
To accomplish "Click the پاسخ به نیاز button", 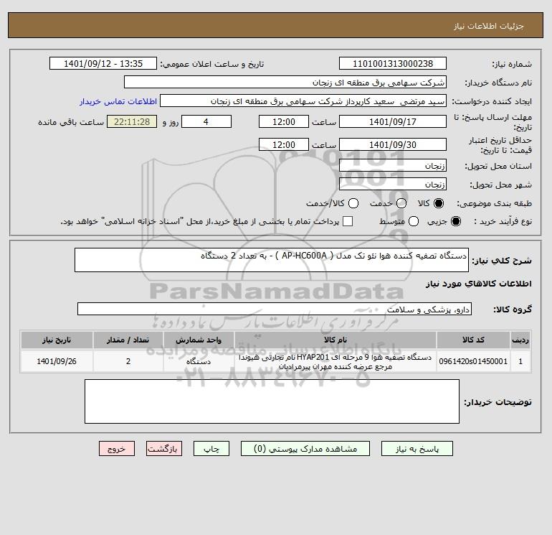I will tap(417, 449).
